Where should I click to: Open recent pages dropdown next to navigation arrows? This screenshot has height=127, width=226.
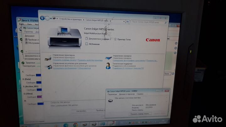click(51, 19)
